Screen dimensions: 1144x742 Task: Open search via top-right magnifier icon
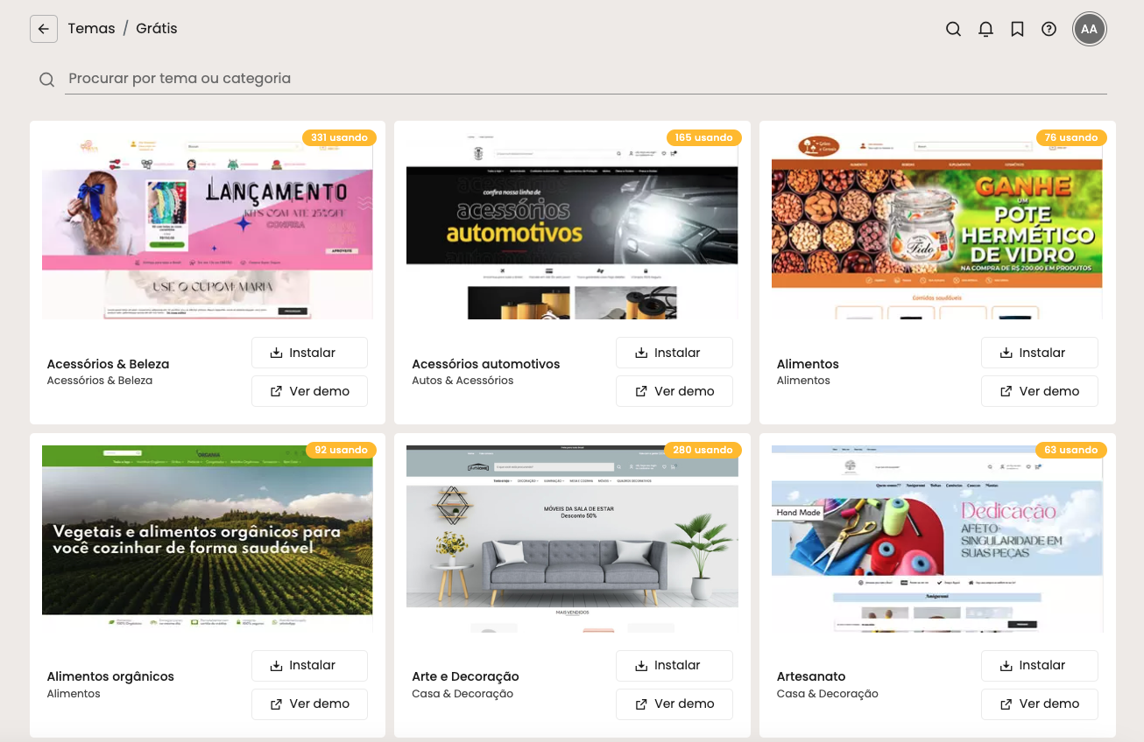coord(953,29)
